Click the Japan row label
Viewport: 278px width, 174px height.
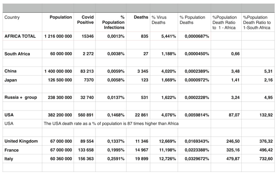tap(22, 80)
